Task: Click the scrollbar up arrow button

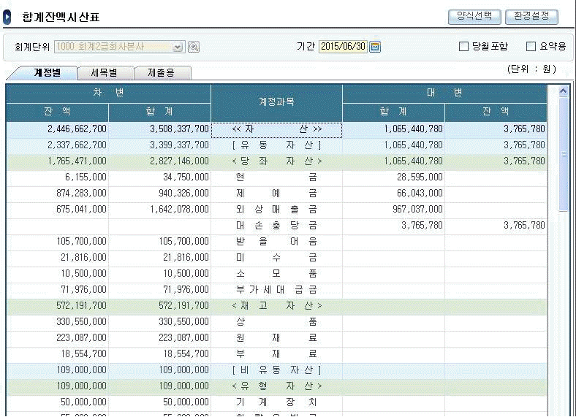Action: pyautogui.click(x=563, y=92)
